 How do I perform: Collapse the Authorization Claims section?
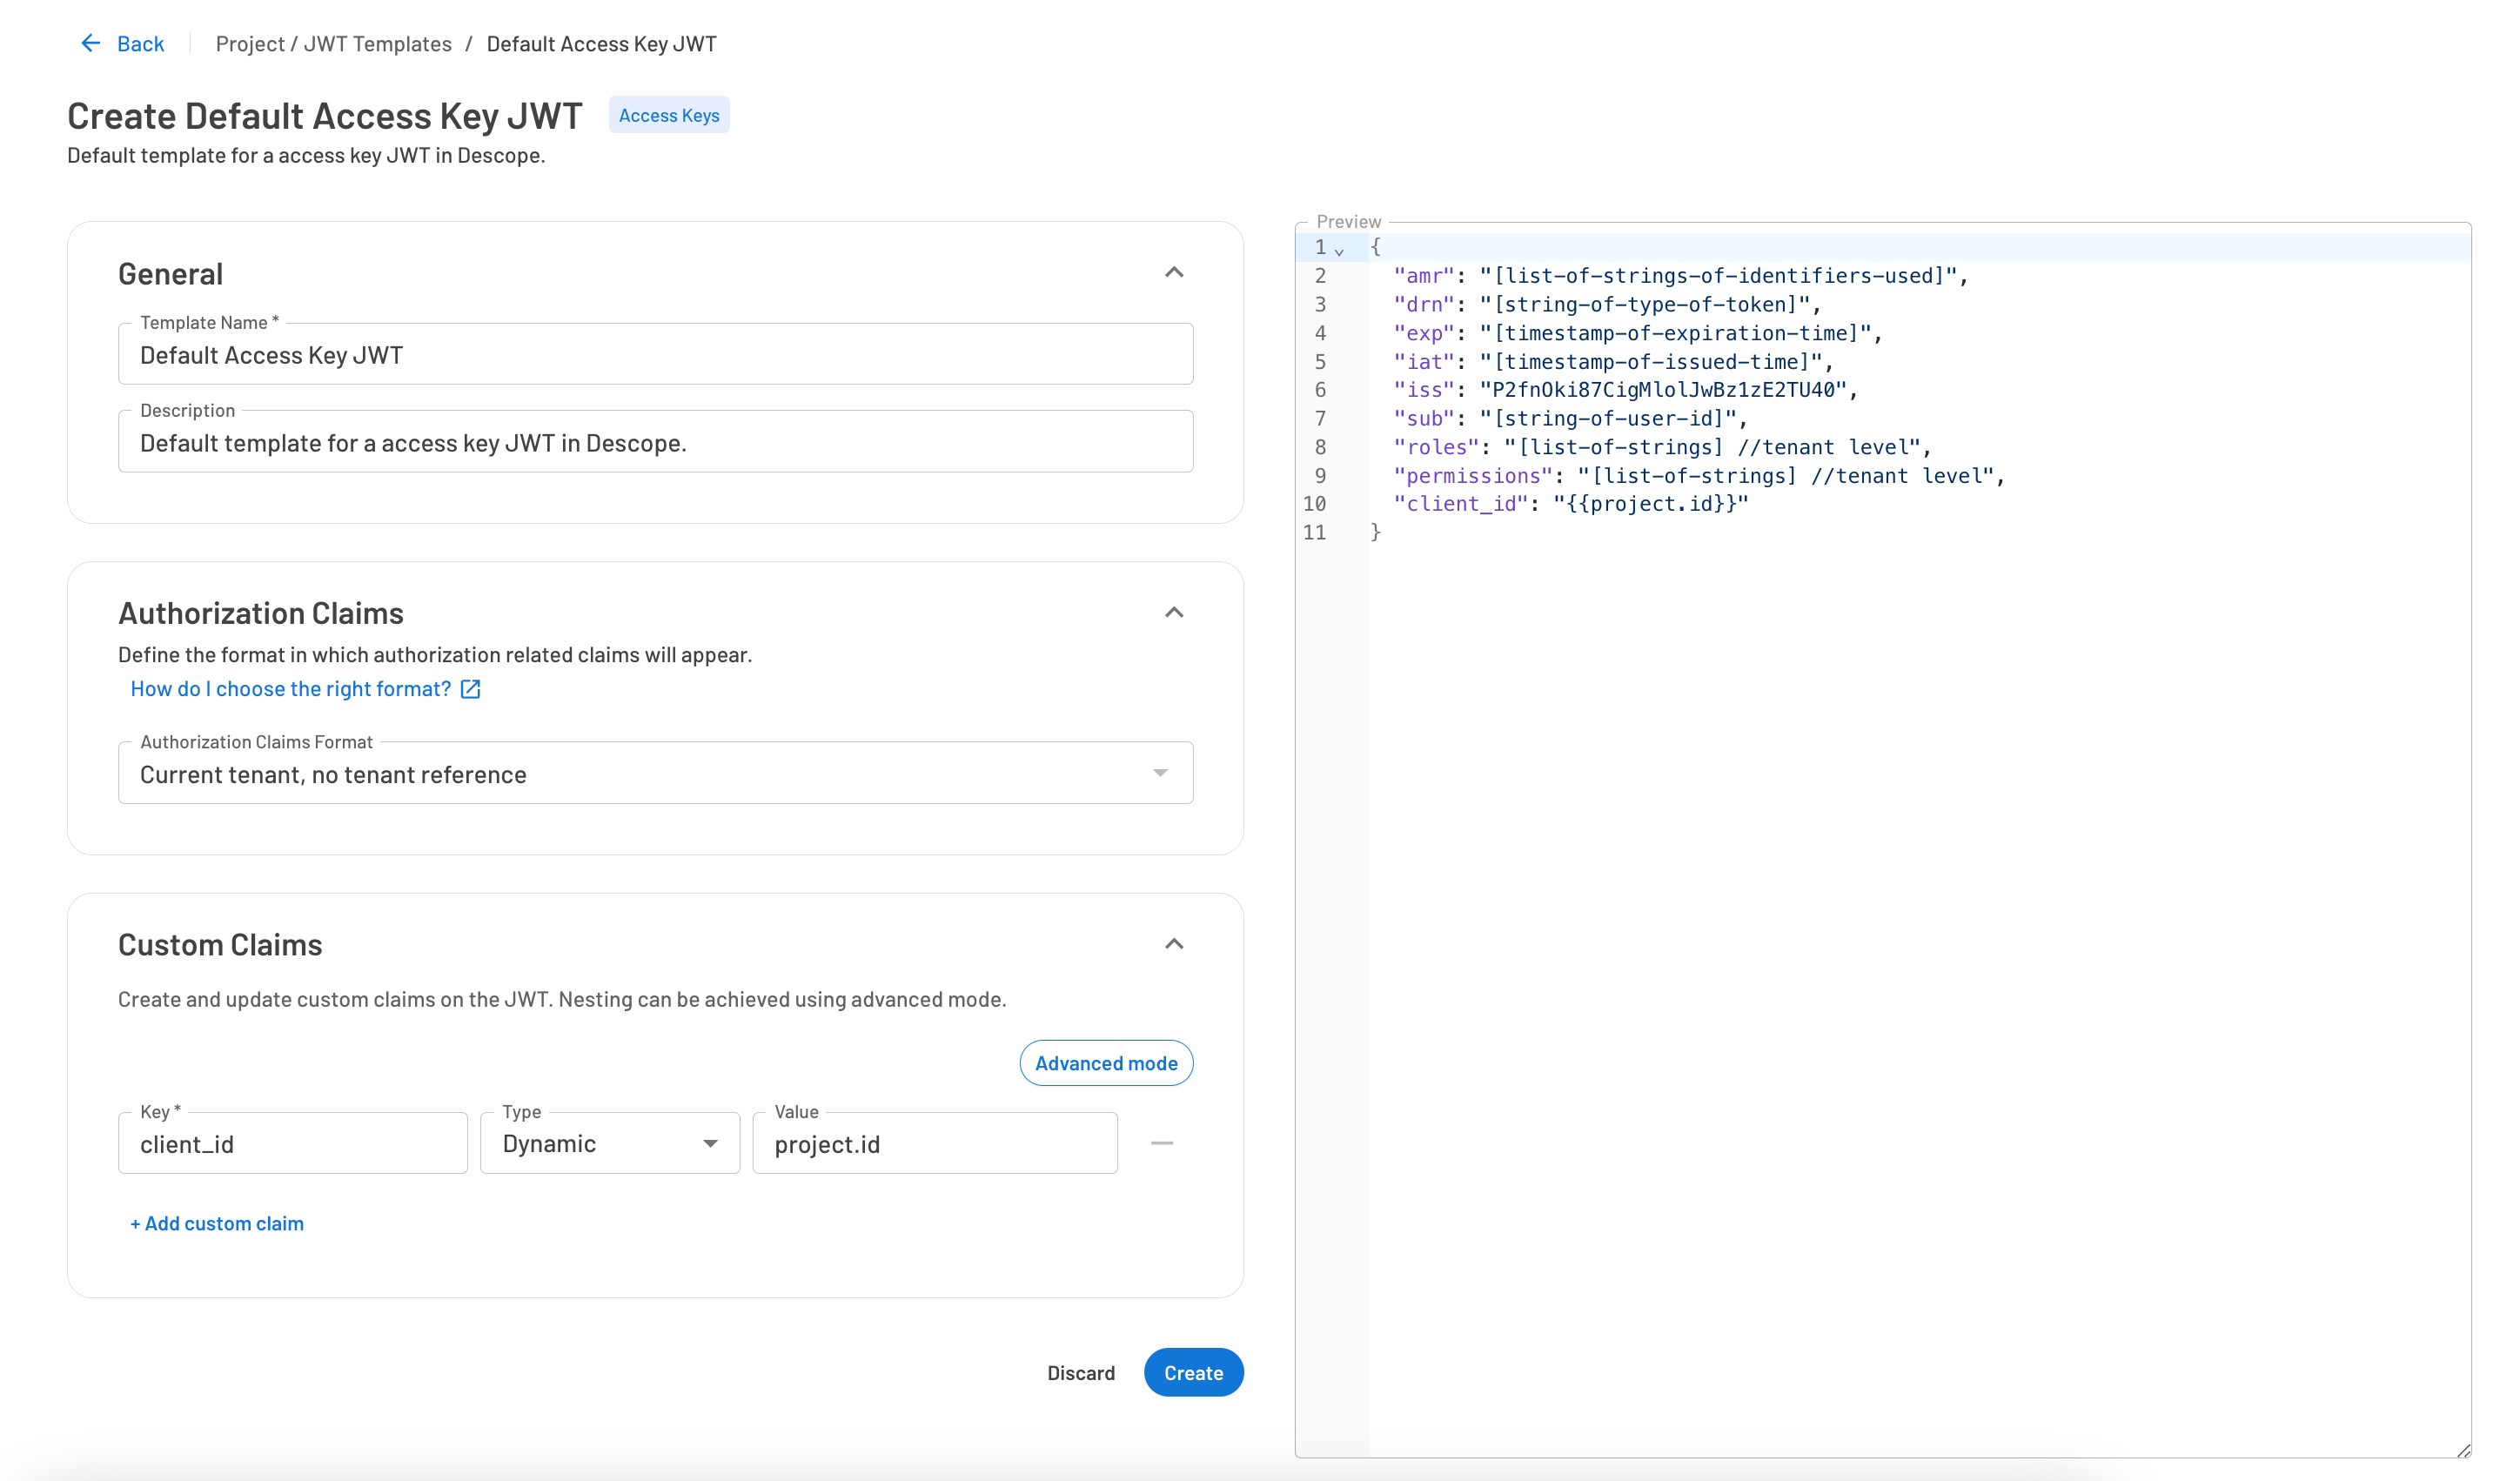(1175, 611)
